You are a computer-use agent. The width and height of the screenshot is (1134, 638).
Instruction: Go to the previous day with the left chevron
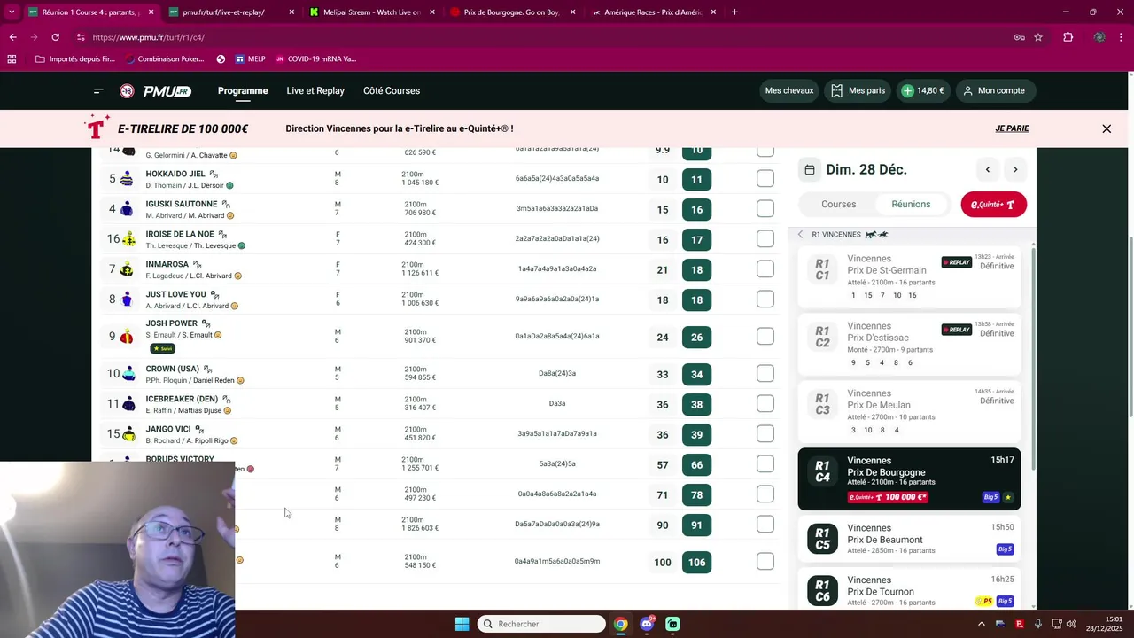tap(988, 169)
